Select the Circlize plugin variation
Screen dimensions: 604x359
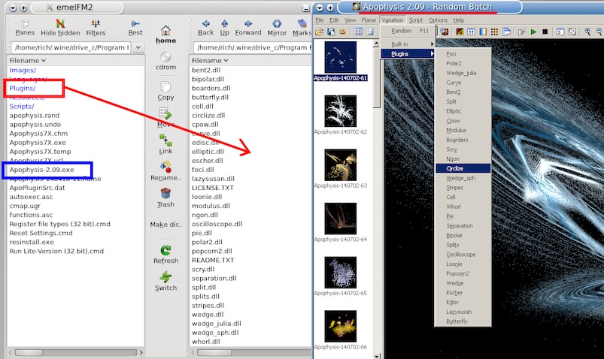click(x=463, y=168)
